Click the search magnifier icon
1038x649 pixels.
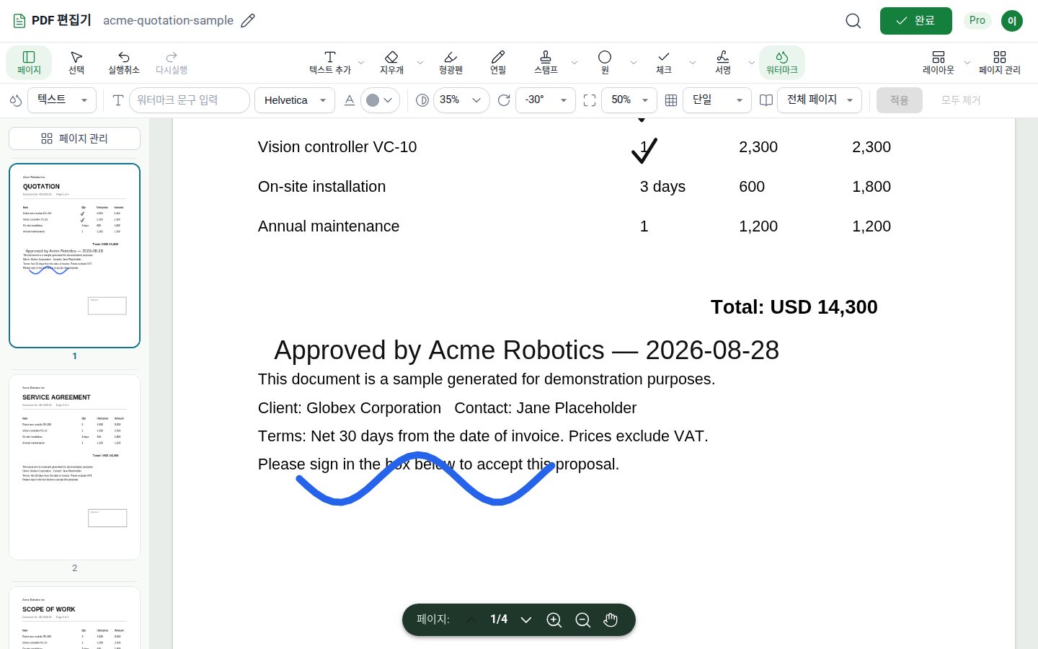point(853,21)
